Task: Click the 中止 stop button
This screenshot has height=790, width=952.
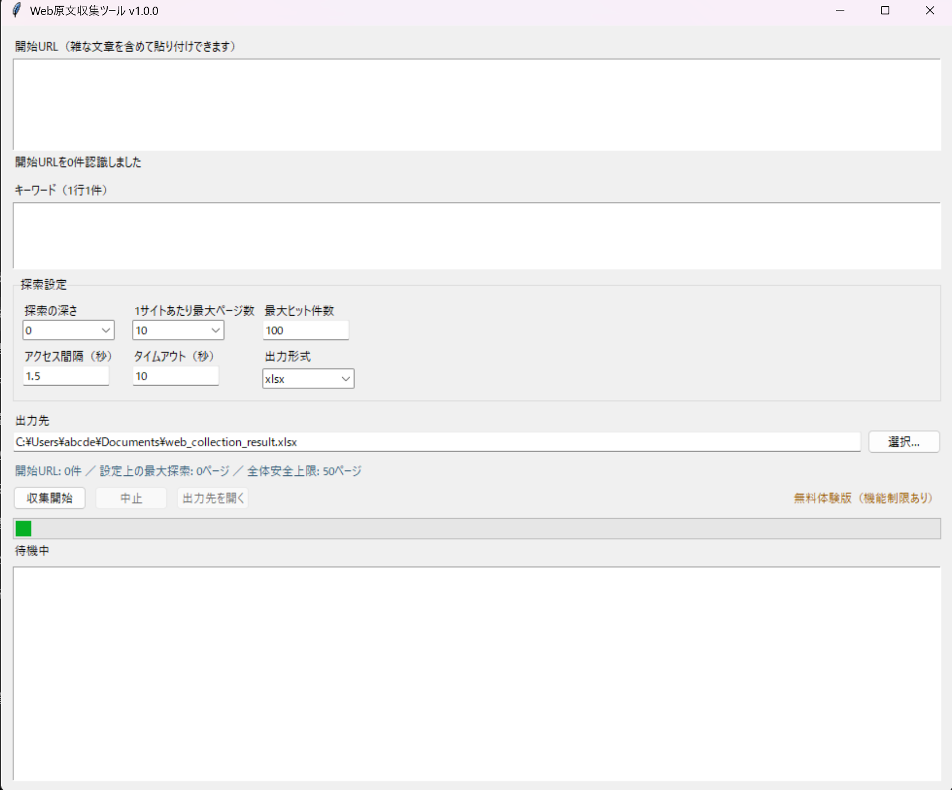Action: (x=131, y=498)
